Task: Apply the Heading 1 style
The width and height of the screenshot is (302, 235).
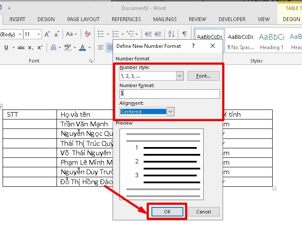Action: coord(272,41)
